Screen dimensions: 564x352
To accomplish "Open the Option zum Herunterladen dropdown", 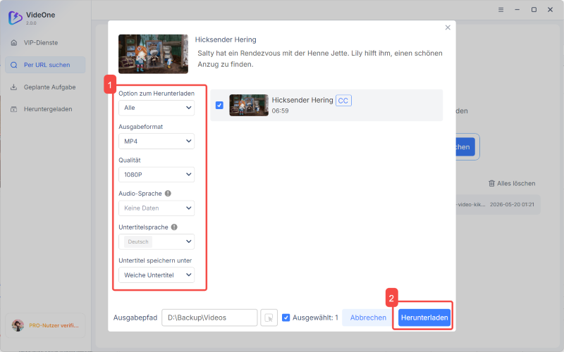I will 157,108.
